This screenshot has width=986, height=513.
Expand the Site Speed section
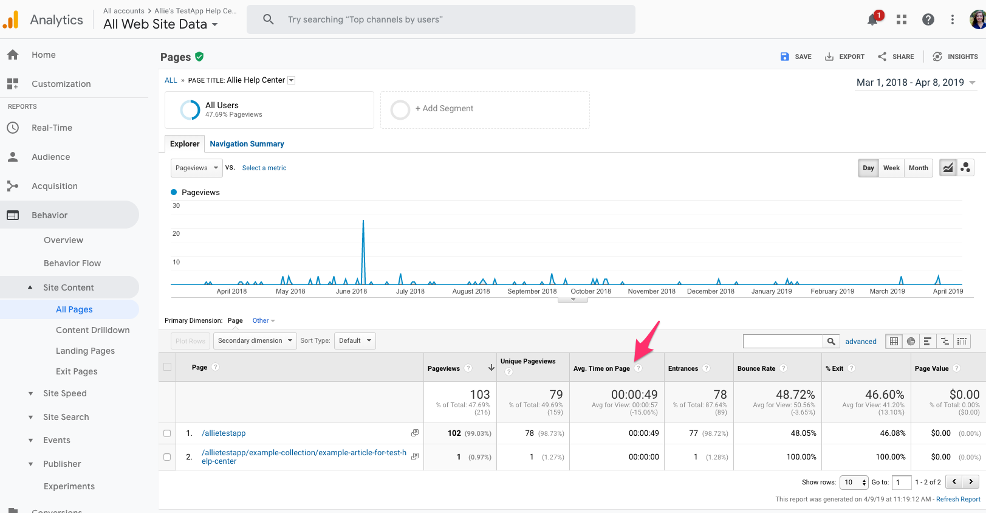[30, 394]
